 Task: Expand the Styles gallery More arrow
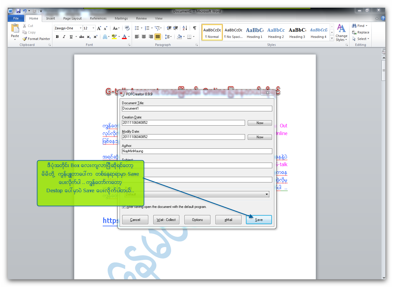[x=332, y=39]
